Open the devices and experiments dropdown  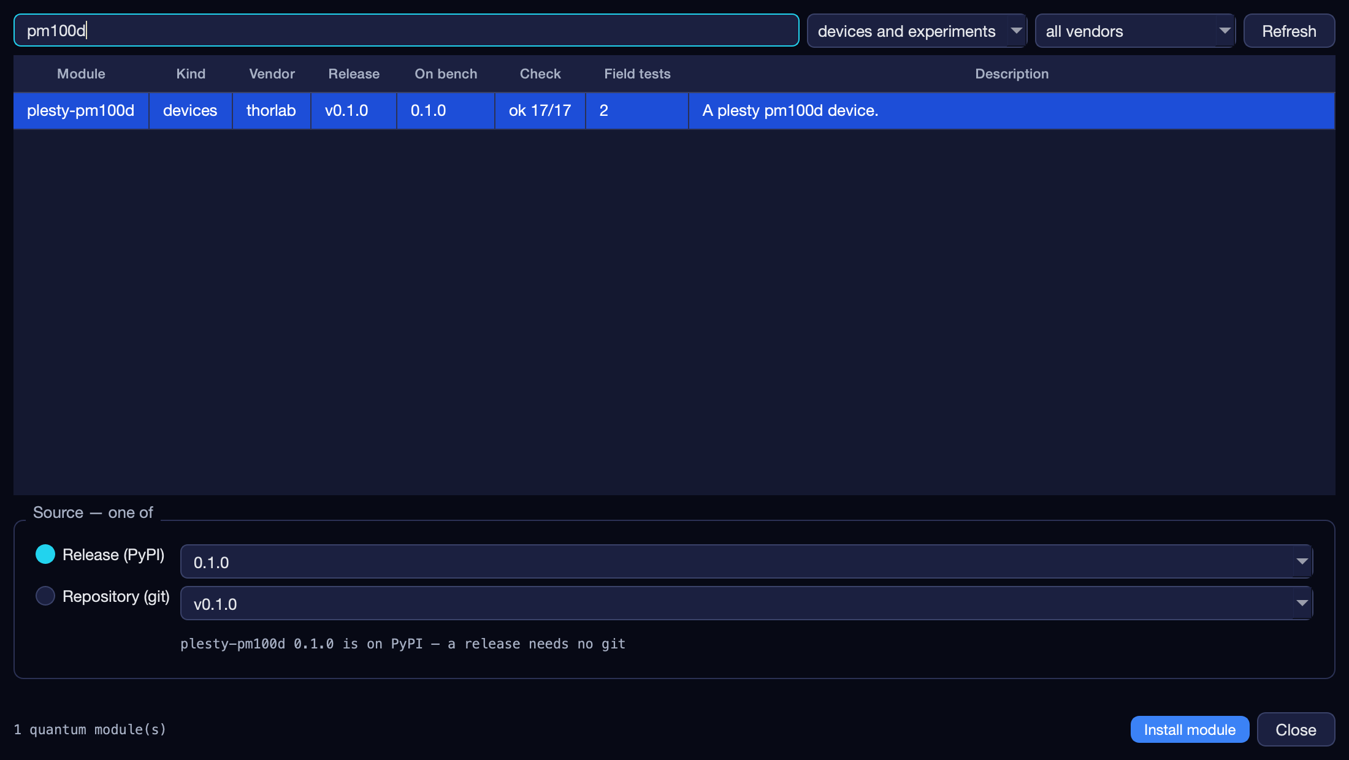pos(917,31)
